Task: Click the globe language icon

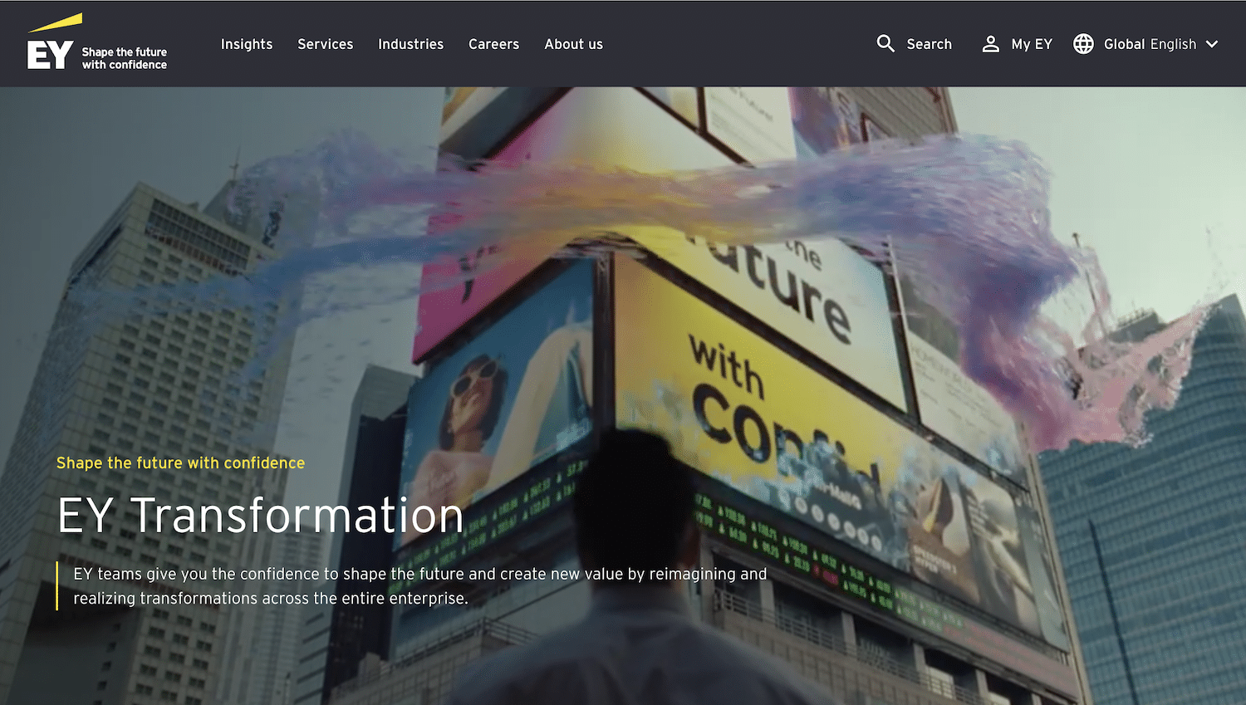Action: [1083, 44]
